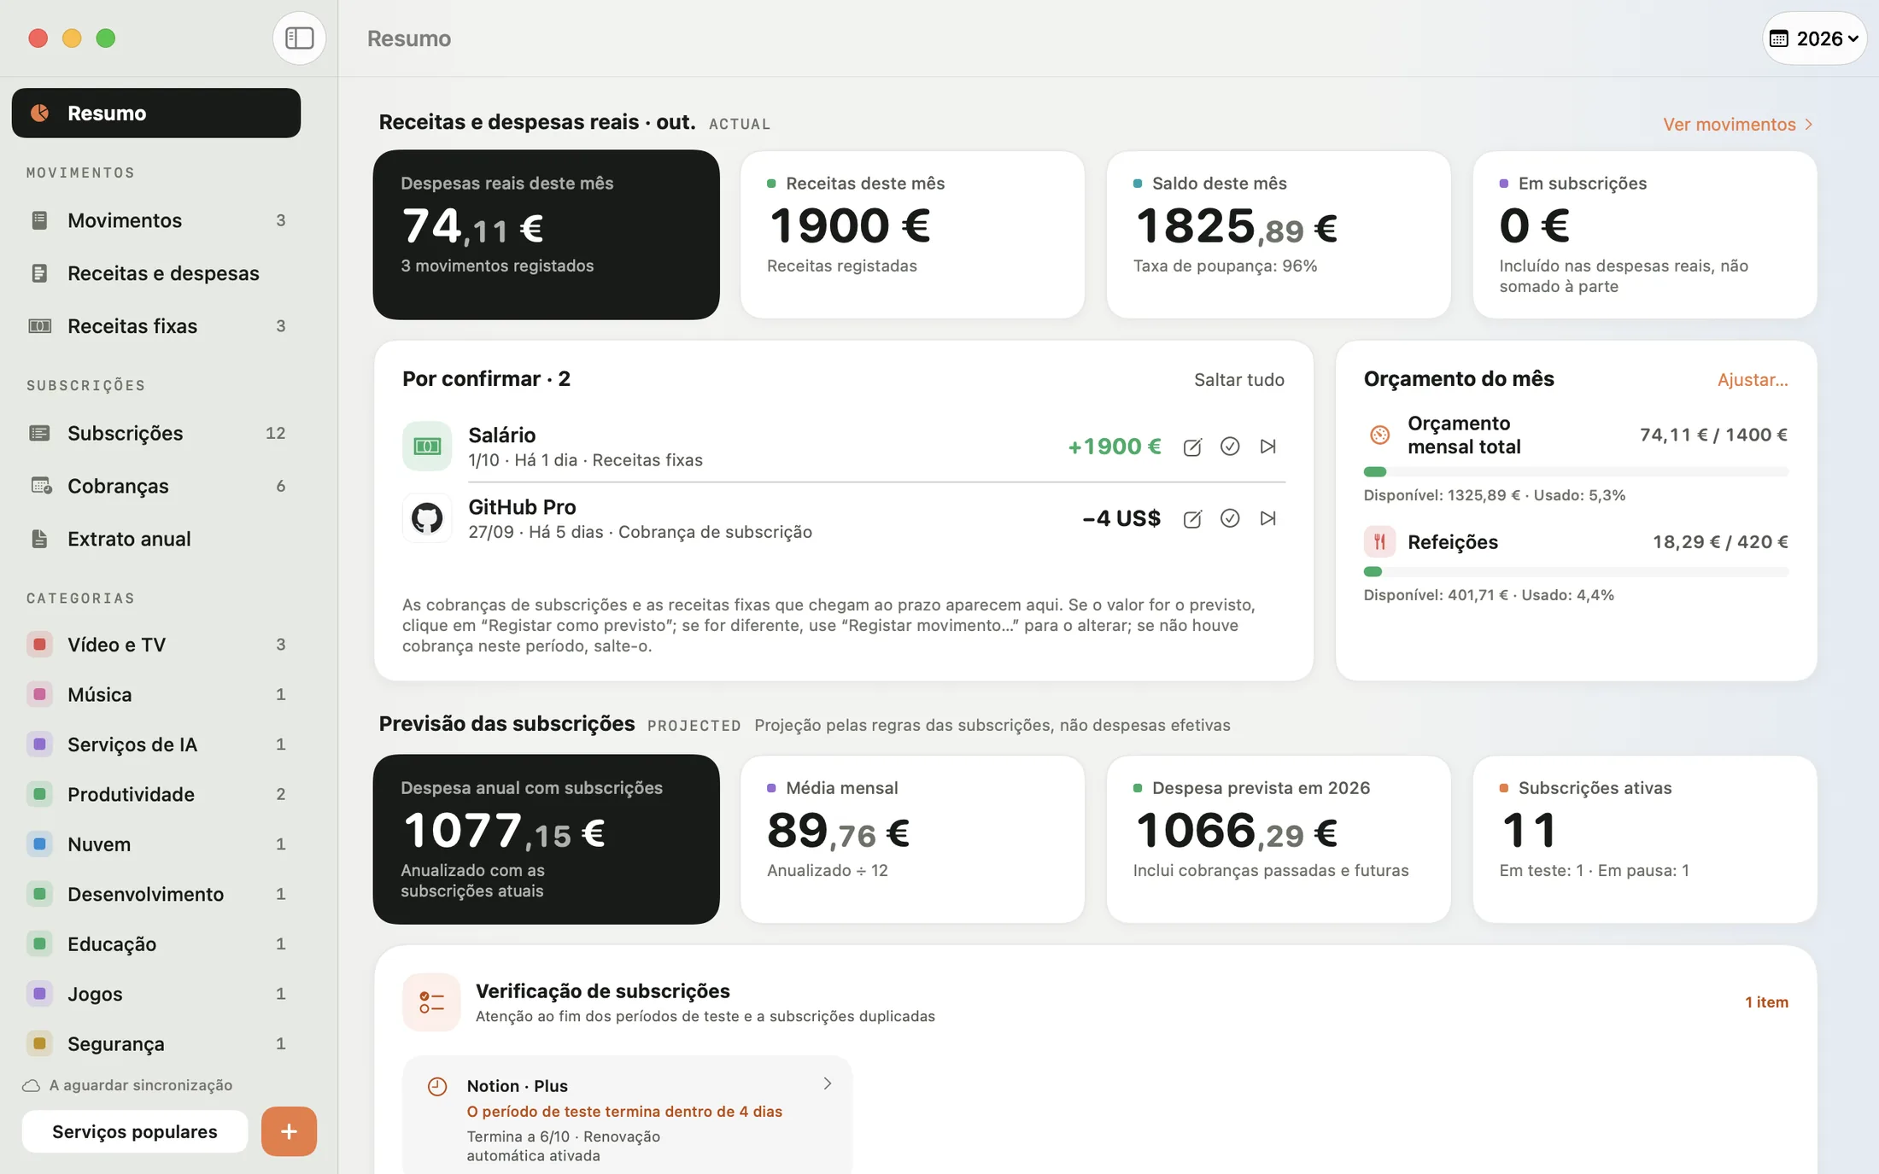1879x1174 pixels.
Task: Confirm Salário with the checkmark icon
Action: coord(1230,447)
